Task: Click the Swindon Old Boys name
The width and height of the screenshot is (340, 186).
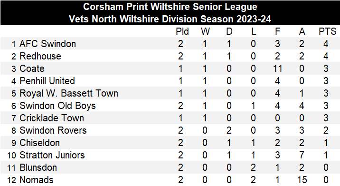Action: (57, 106)
